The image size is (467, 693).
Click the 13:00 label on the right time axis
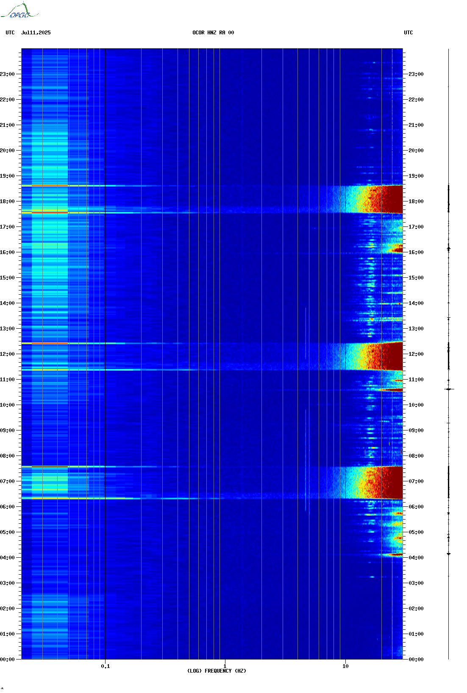416,329
